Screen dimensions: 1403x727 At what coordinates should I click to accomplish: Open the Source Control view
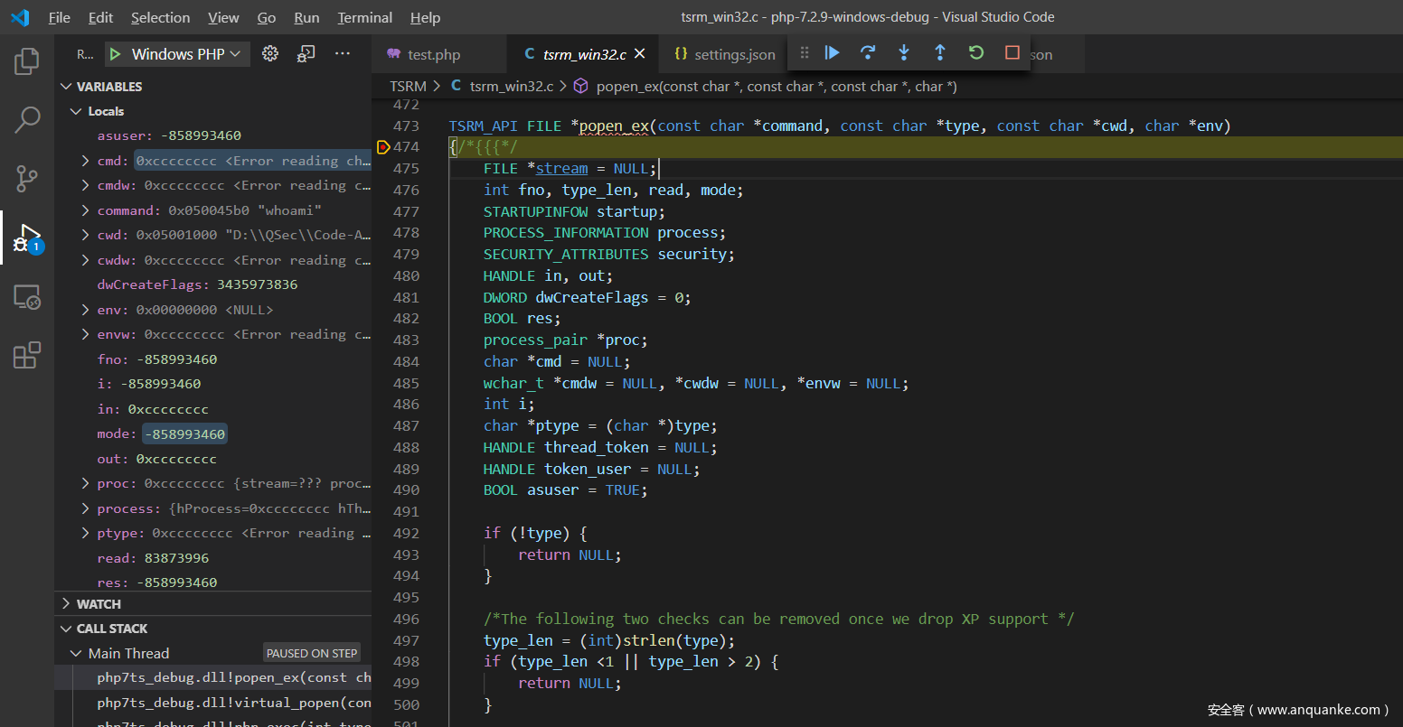coord(27,178)
